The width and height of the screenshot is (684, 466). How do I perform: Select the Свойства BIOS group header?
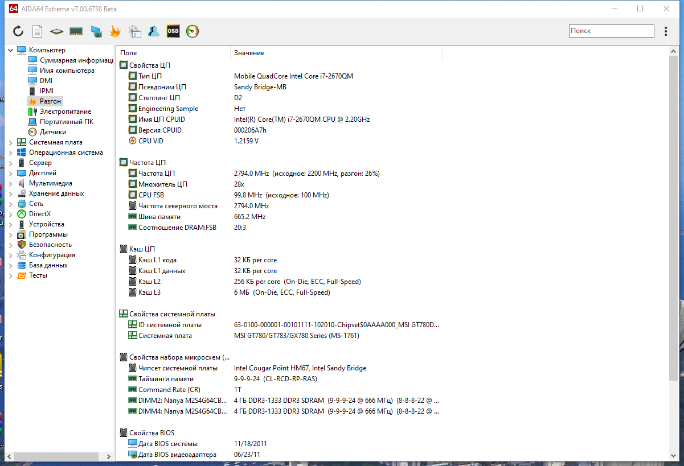point(152,433)
